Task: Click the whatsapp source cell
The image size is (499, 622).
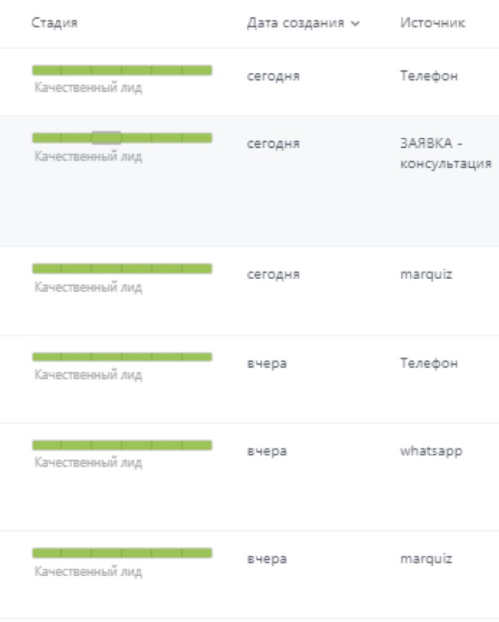Action: (431, 451)
